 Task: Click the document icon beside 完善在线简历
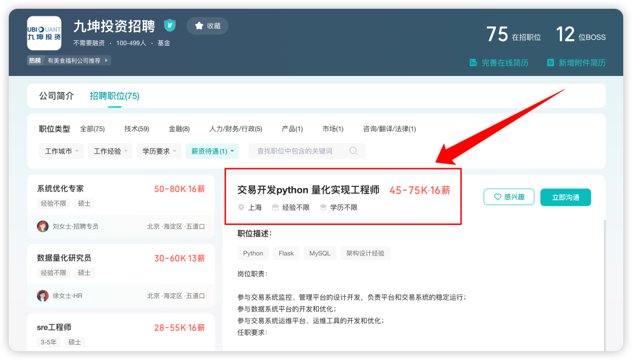click(473, 63)
